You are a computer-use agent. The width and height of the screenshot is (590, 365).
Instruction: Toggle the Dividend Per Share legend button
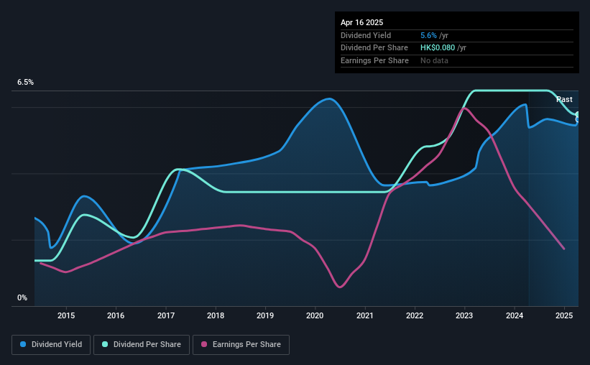(142, 345)
